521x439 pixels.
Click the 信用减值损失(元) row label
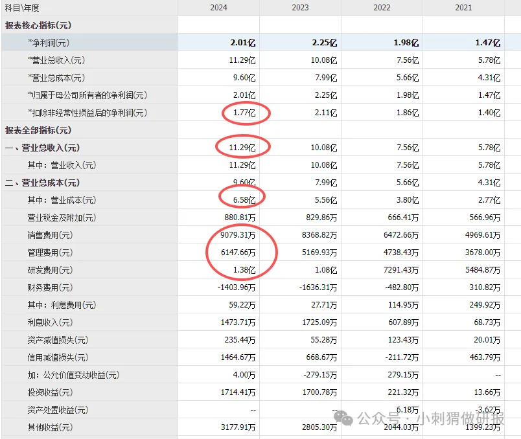tap(58, 357)
